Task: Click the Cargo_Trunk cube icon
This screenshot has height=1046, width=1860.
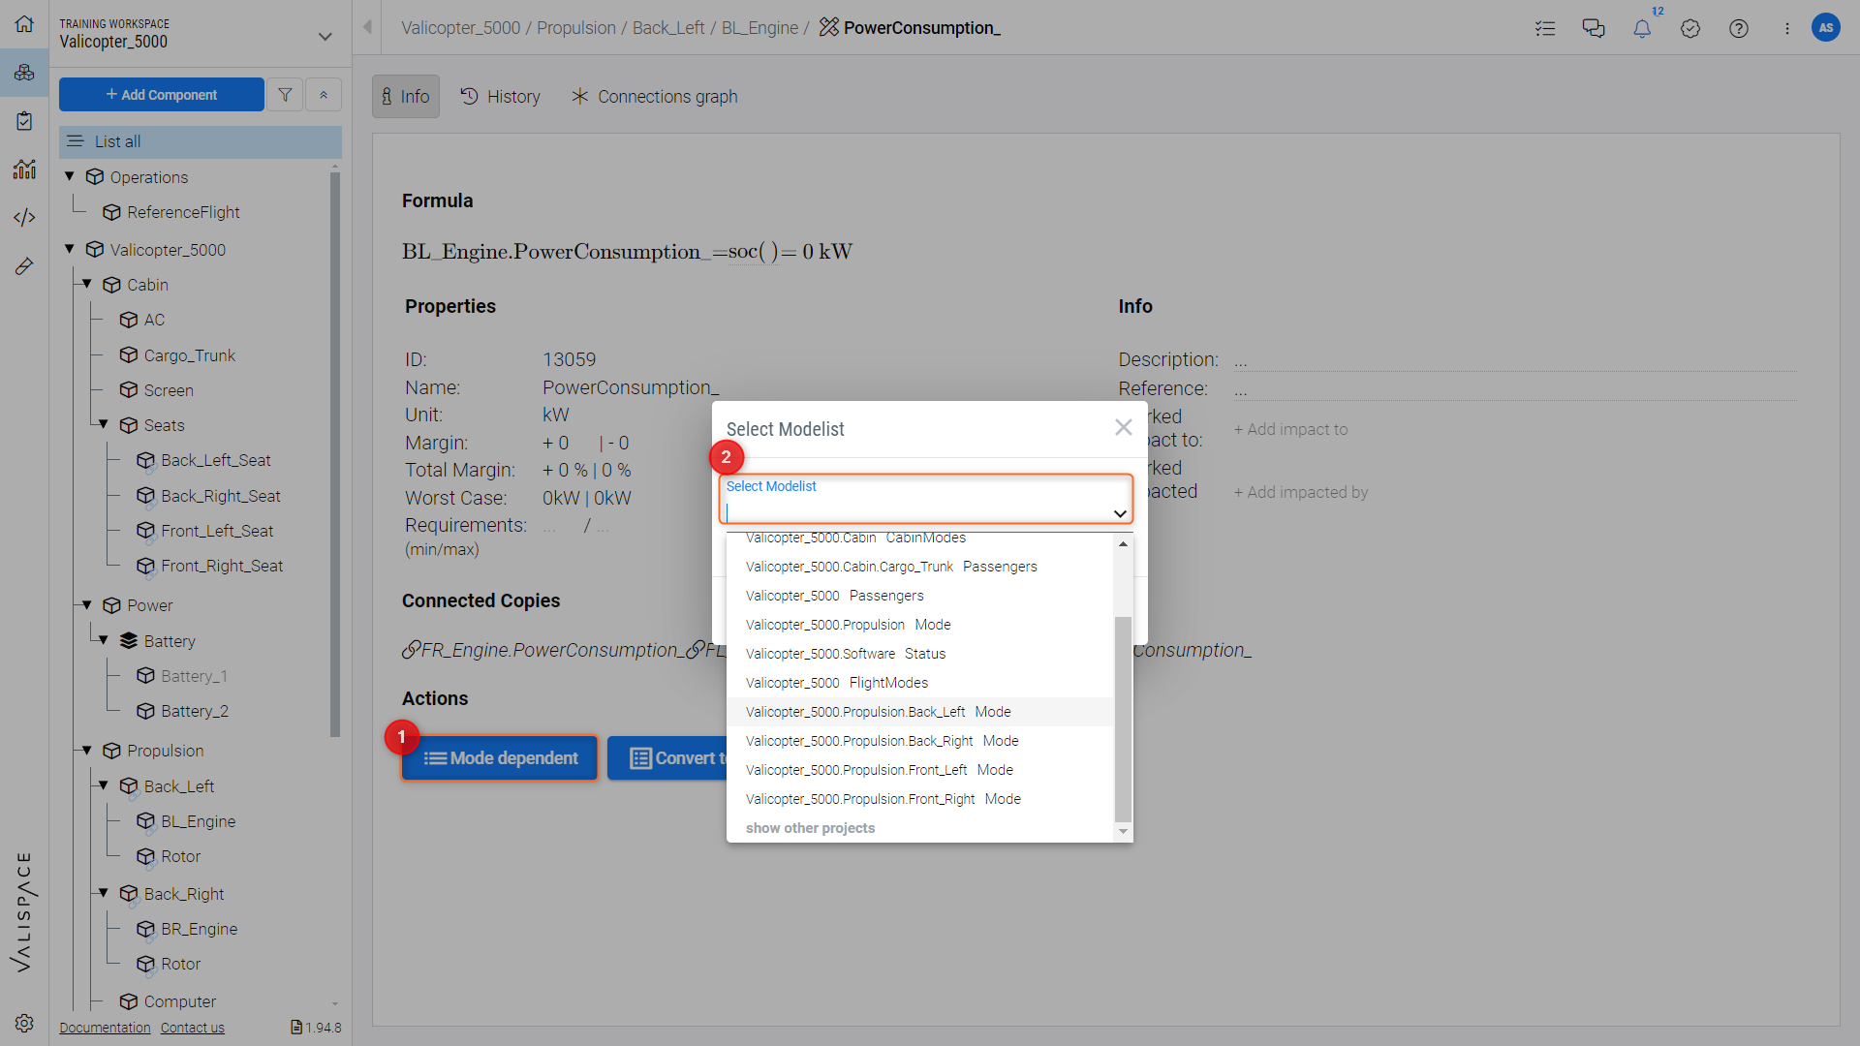Action: [129, 355]
